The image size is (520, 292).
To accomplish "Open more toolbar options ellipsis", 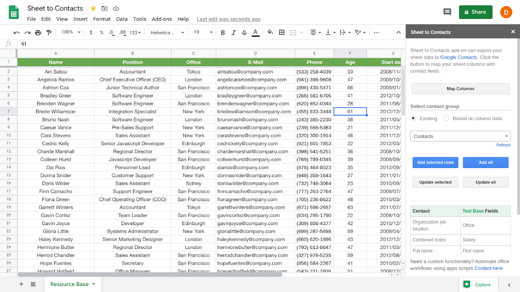I will [376, 32].
